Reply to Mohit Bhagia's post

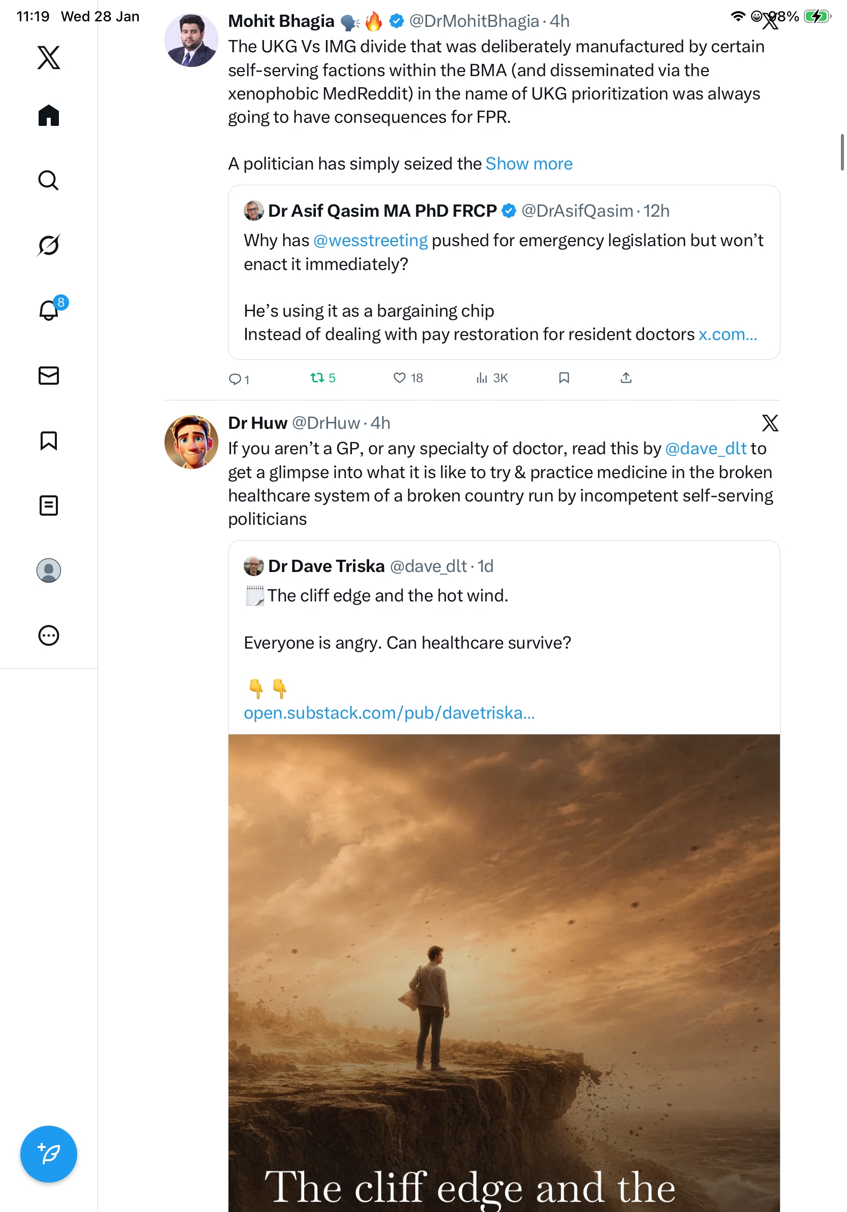pyautogui.click(x=235, y=379)
